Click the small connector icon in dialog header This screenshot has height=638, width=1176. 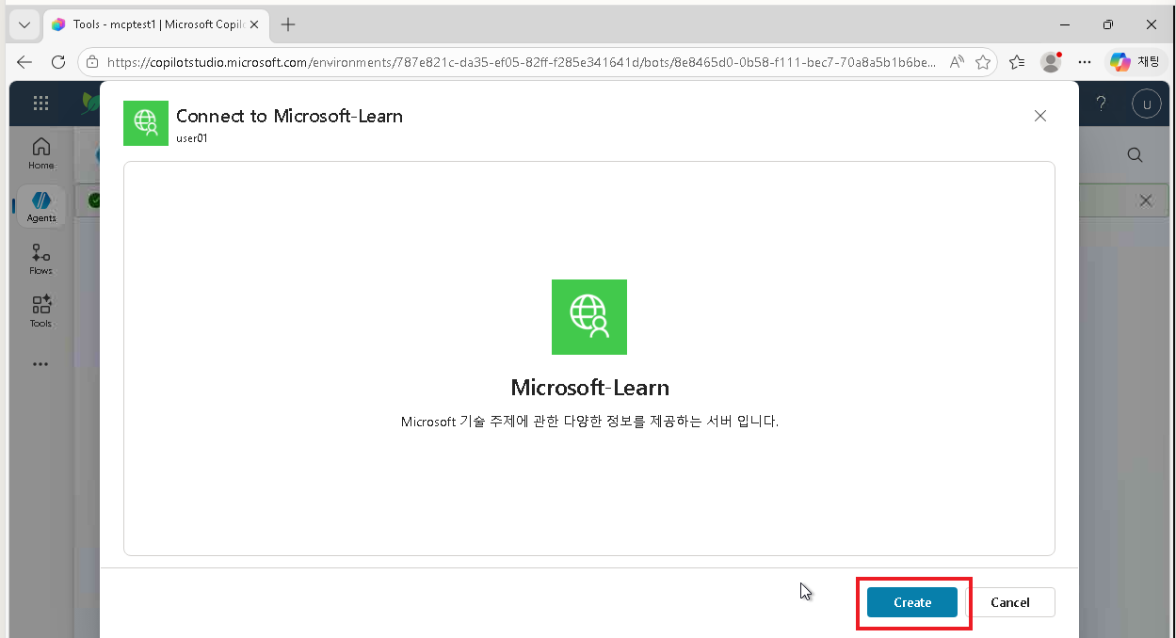(x=146, y=123)
